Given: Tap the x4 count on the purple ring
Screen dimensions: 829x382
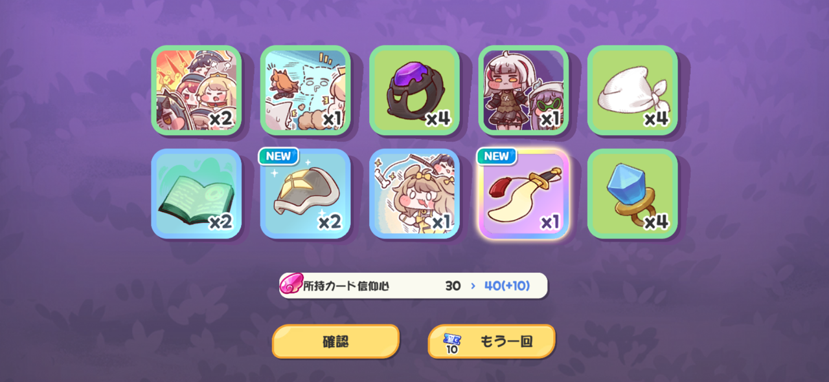Looking at the screenshot, I should pyautogui.click(x=438, y=118).
